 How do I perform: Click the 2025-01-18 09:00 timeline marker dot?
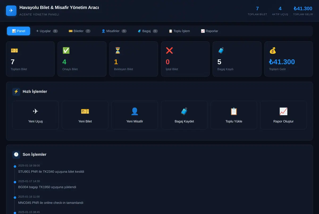tap(15, 166)
